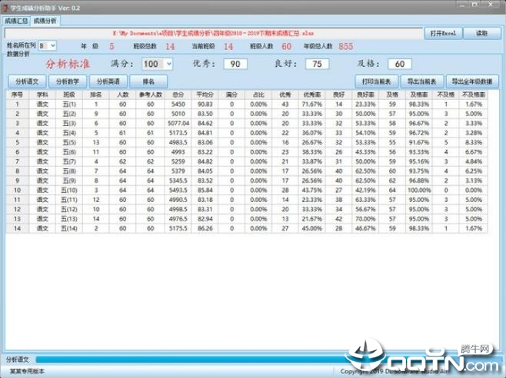Click the 读取 button
Viewport: 506px width, 378px height.
tap(482, 33)
